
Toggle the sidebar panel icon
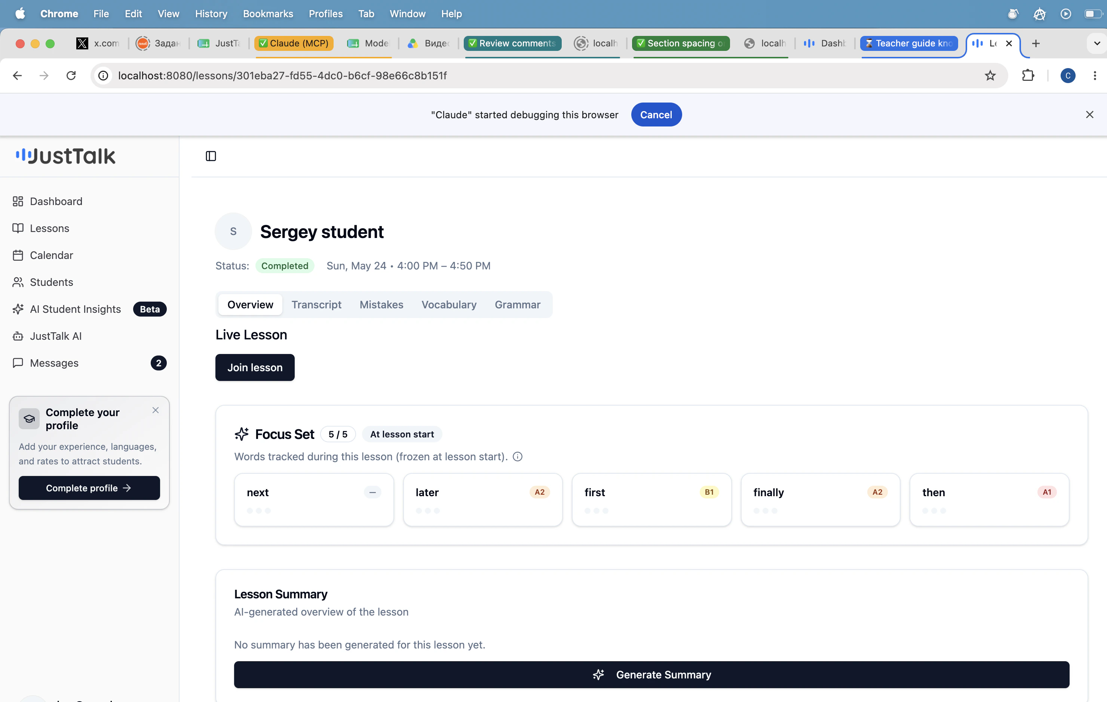(211, 156)
